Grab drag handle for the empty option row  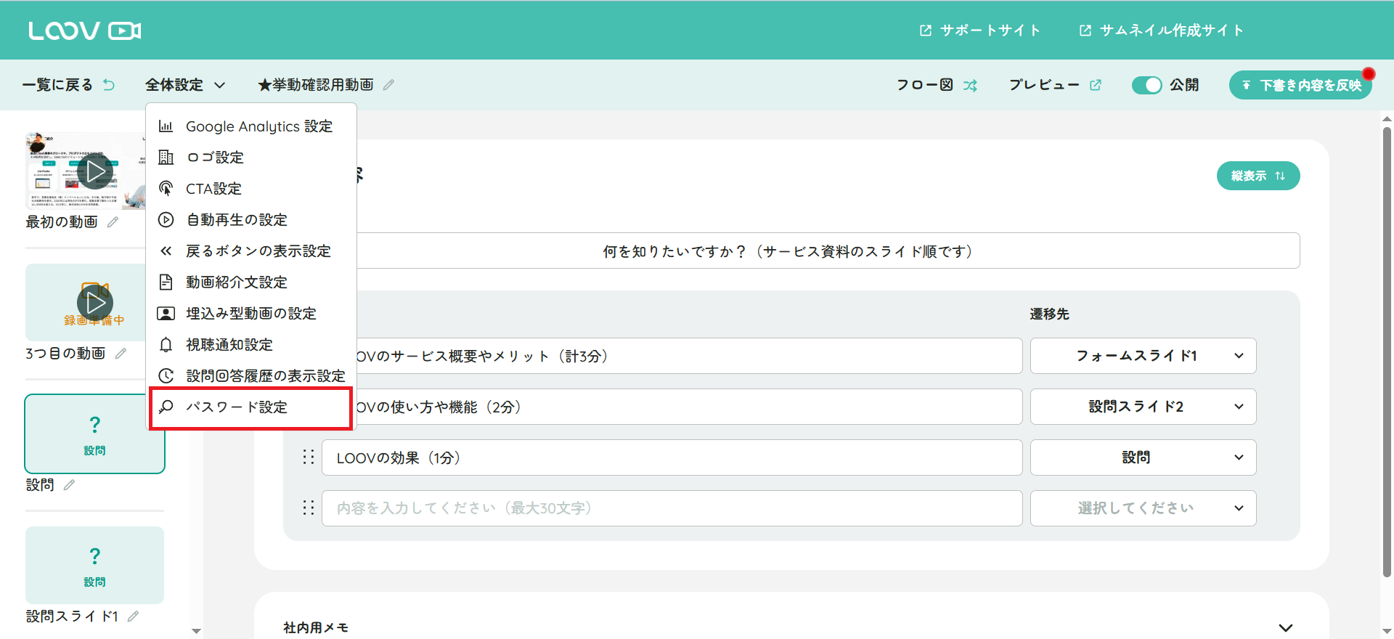[309, 508]
